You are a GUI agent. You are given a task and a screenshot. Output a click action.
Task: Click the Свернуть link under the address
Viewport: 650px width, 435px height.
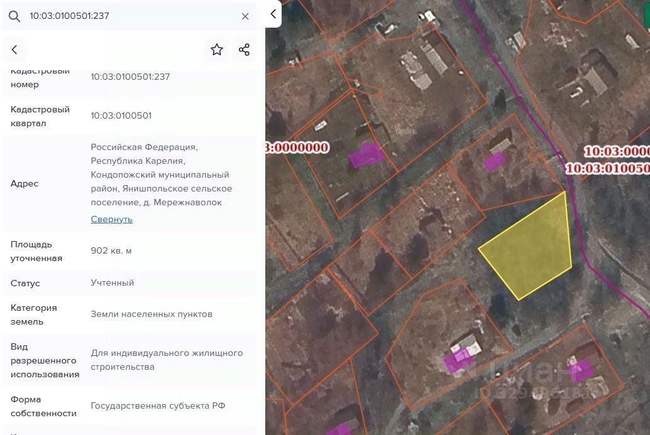pos(111,219)
